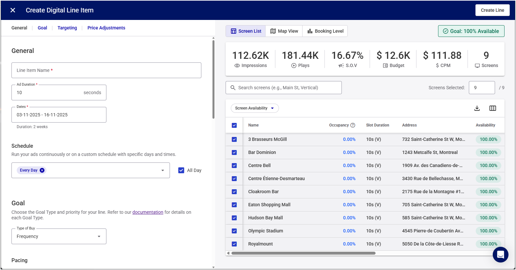Image resolution: width=516 pixels, height=270 pixels.
Task: Open the Booking Level view
Action: (x=325, y=31)
